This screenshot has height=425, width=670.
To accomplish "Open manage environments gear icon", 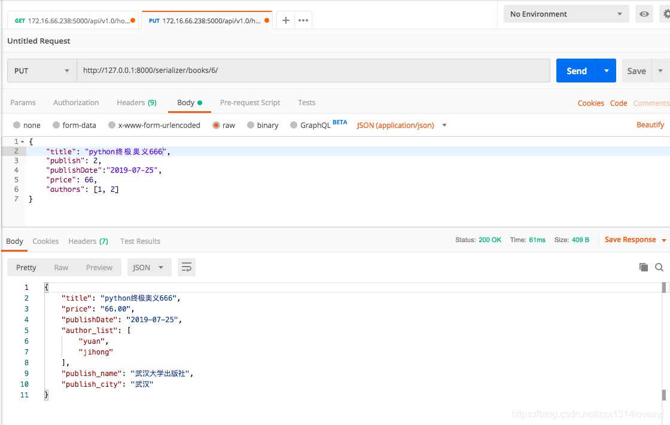I will (666, 14).
